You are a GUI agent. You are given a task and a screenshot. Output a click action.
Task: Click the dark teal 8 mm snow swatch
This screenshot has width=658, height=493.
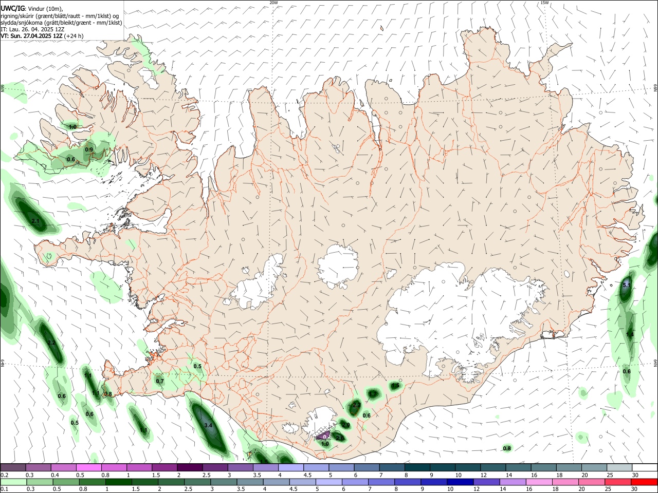pos(417,468)
